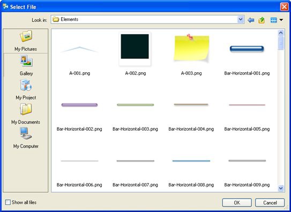Viewport: 291px width, 212px height.
Task: Close the Select File dialog
Action: [x=284, y=7]
